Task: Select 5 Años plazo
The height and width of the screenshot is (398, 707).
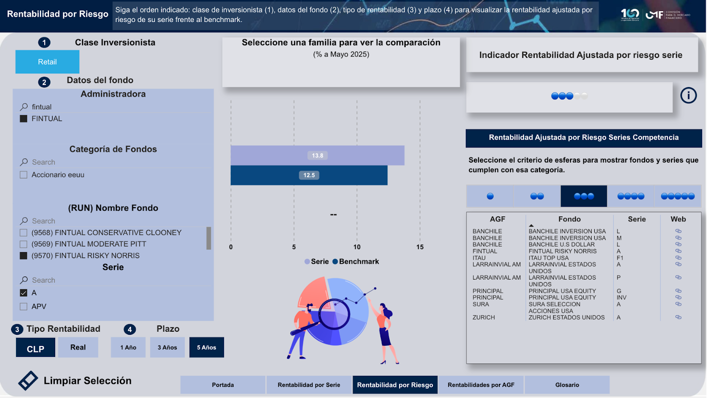Action: (206, 347)
